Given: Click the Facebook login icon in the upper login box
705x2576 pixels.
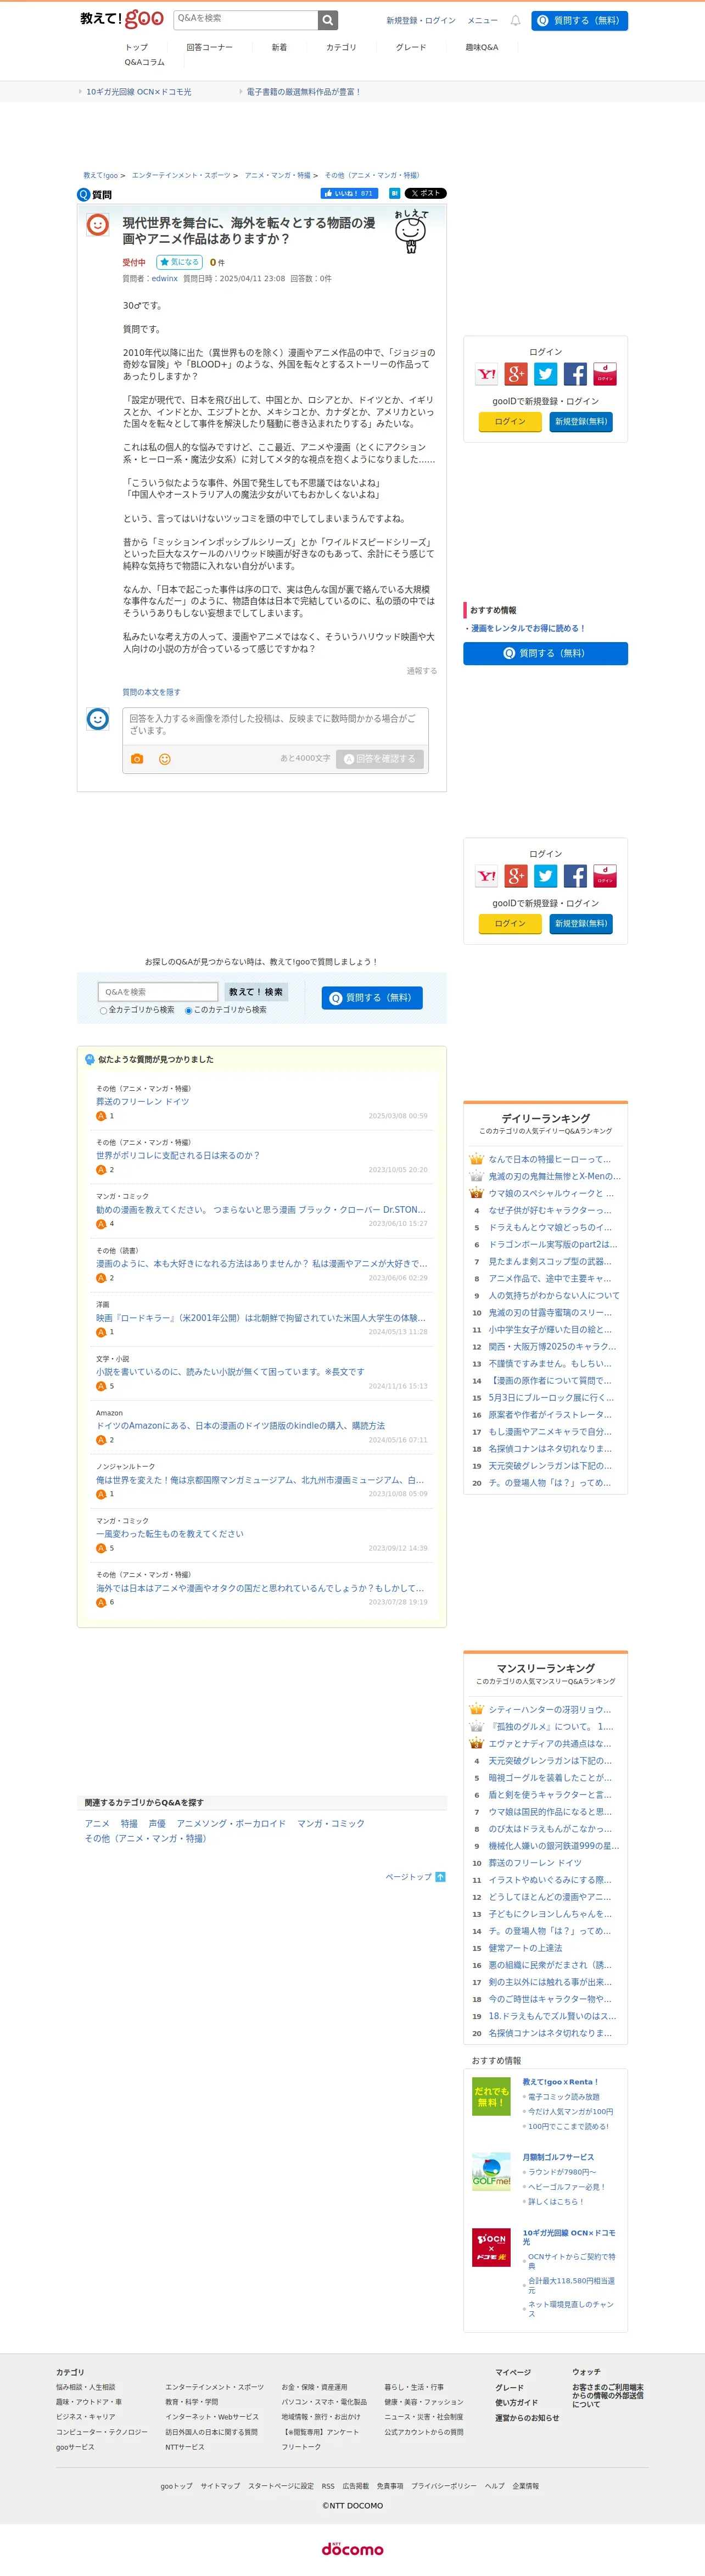Looking at the screenshot, I should pos(575,374).
